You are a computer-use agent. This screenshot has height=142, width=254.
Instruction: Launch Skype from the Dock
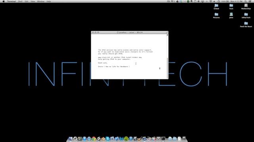point(108,138)
